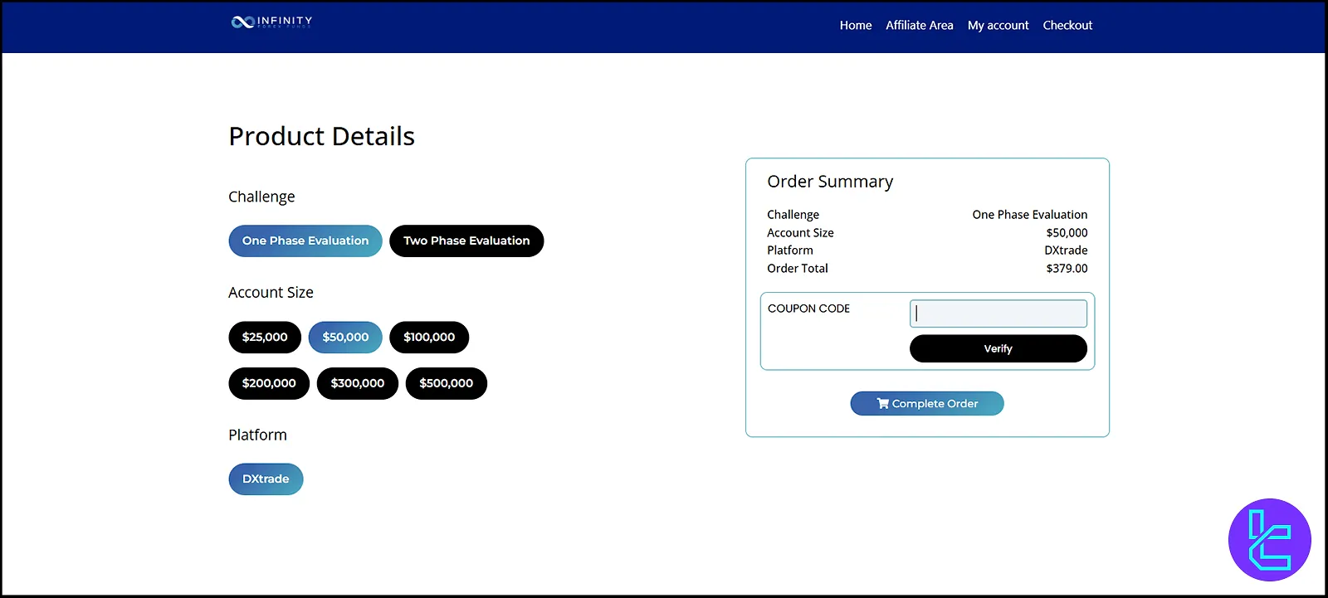Pick the $200,000 account size

pos(269,383)
